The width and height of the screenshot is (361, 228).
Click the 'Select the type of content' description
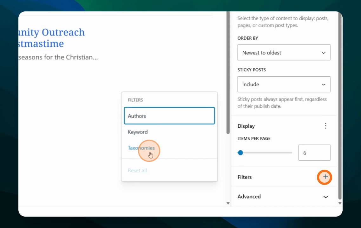coord(283,22)
